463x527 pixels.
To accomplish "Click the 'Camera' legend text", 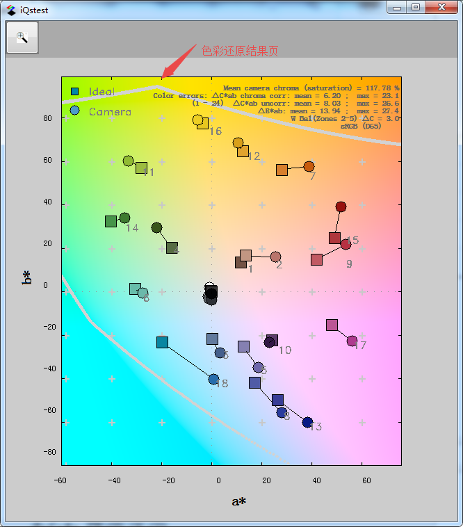I will click(x=111, y=111).
